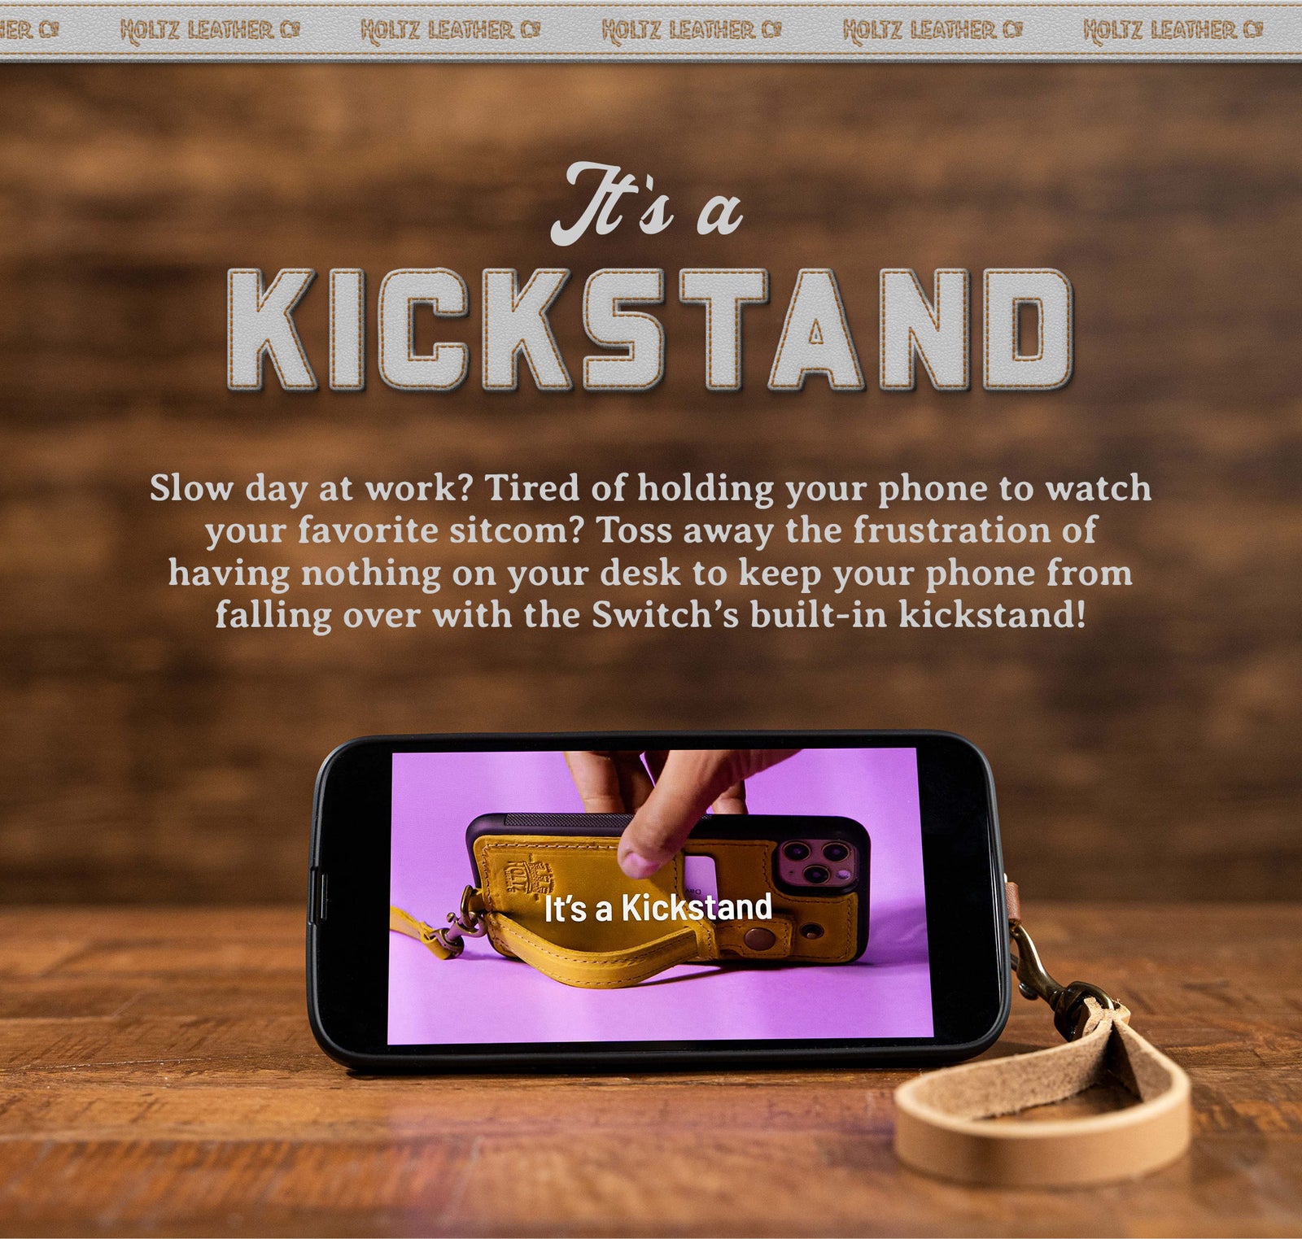The height and width of the screenshot is (1239, 1302).
Task: Click the first full Holtz Leather Co logo
Action: [x=210, y=31]
